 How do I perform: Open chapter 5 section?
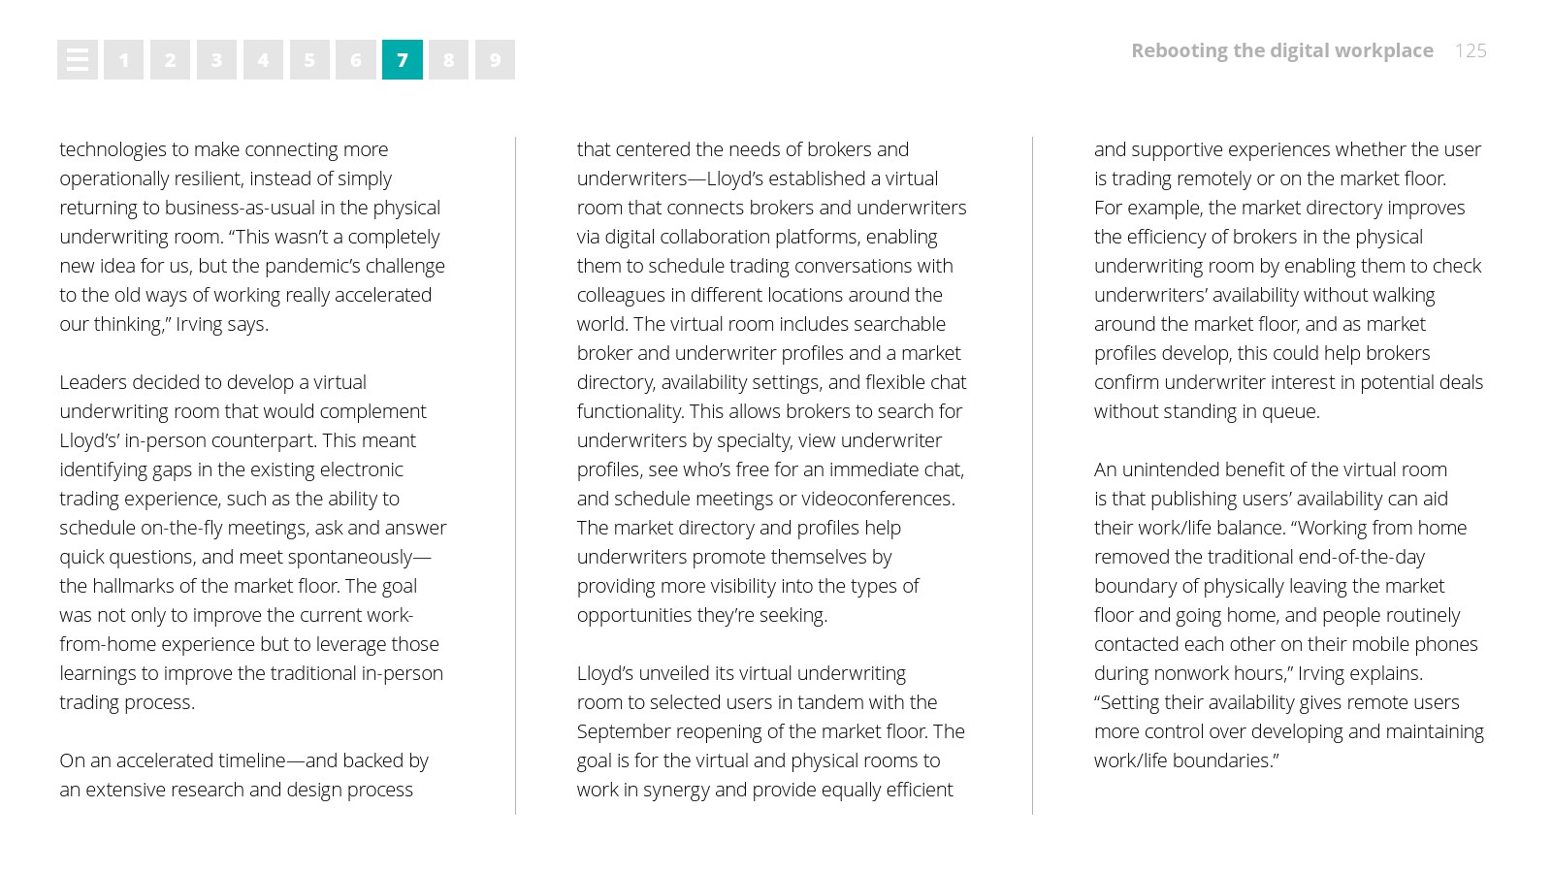coord(309,60)
